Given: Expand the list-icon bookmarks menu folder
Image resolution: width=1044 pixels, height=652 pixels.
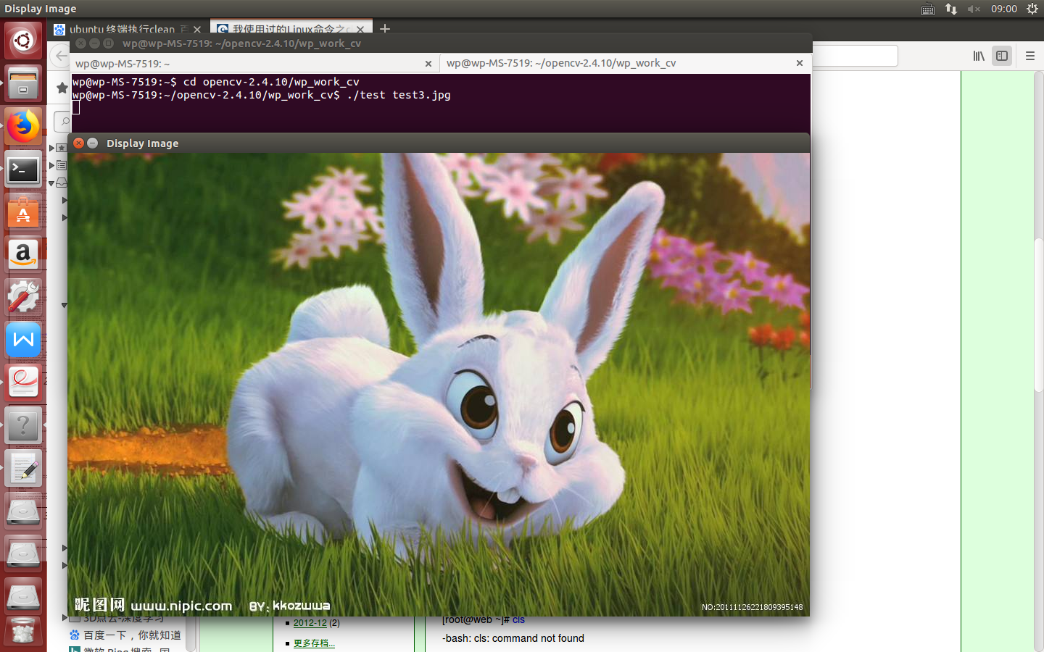Looking at the screenshot, I should click(52, 165).
